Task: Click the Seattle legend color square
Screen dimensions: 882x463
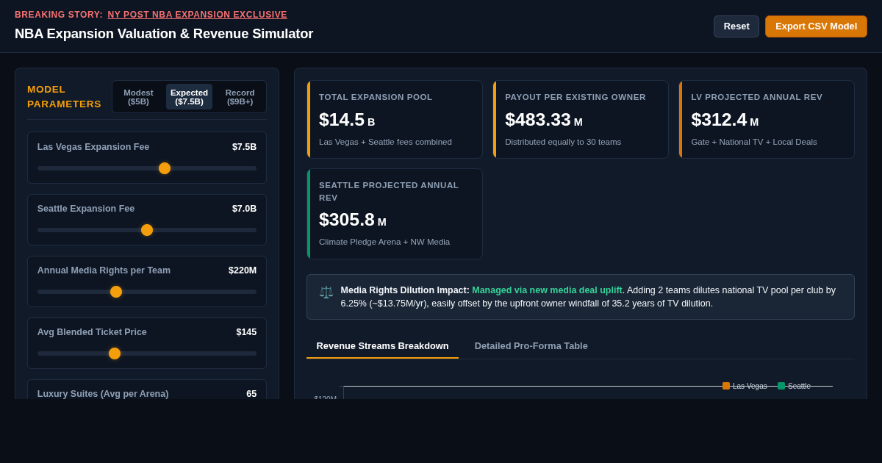Action: 781,386
